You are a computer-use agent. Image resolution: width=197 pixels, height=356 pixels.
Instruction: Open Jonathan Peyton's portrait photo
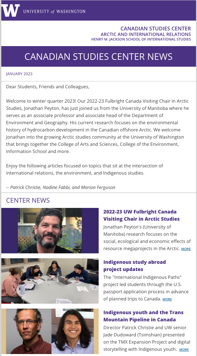point(50,230)
